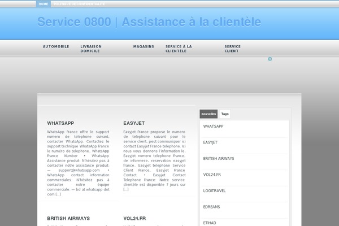Open the Automobile category
339x226 pixels.
coord(56,46)
